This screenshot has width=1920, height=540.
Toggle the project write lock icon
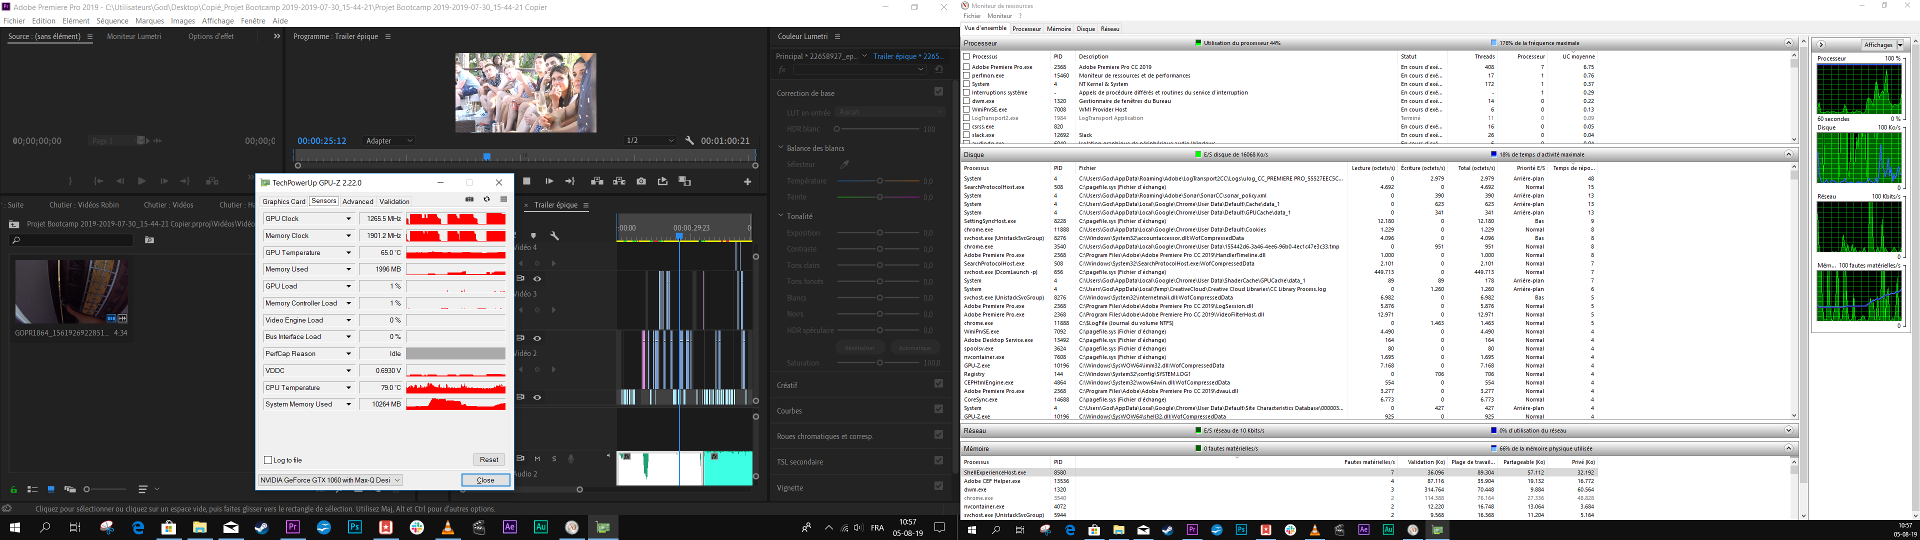pyautogui.click(x=13, y=490)
